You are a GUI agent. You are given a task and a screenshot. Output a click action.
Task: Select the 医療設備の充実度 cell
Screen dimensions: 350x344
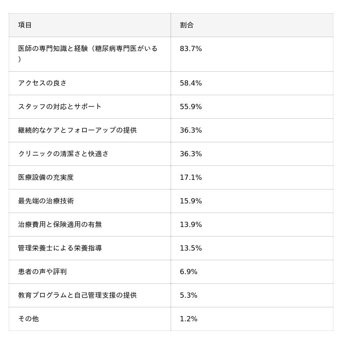tap(46, 178)
